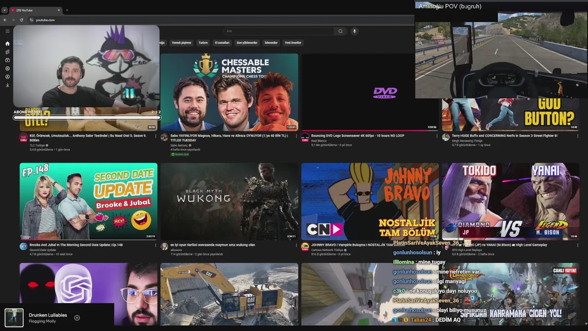Image resolution: width=588 pixels, height=331 pixels.
Task: Open 'Bouncing DVD Logo Screensaver' video title
Action: tap(357, 136)
